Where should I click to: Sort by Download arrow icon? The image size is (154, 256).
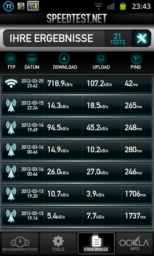64,59
